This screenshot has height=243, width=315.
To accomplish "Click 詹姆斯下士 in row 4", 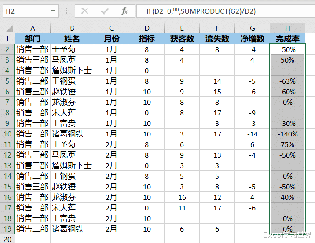I will [72, 70].
